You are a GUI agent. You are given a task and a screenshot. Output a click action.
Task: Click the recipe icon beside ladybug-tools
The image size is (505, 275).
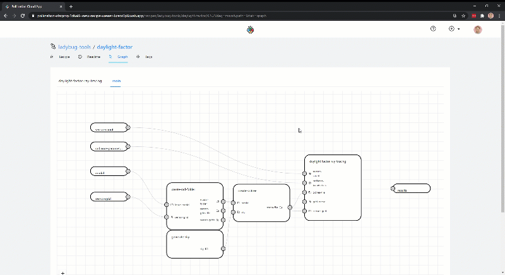click(x=53, y=46)
